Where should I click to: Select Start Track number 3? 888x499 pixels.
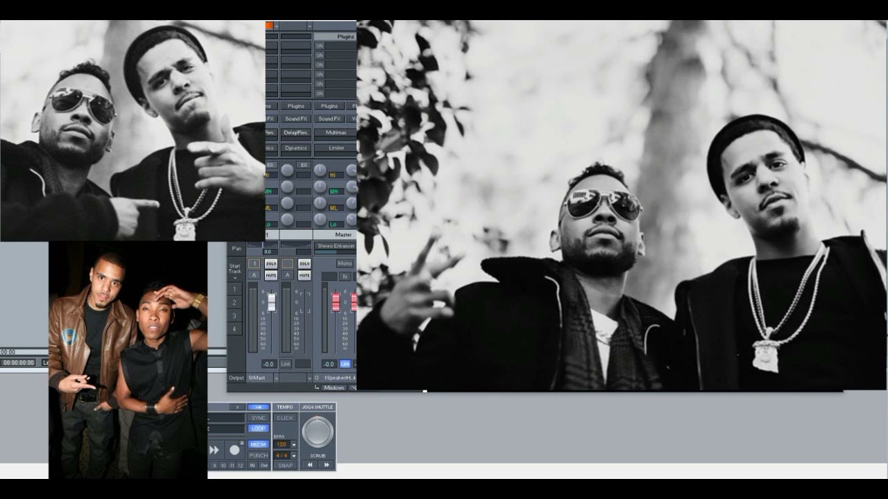234,316
